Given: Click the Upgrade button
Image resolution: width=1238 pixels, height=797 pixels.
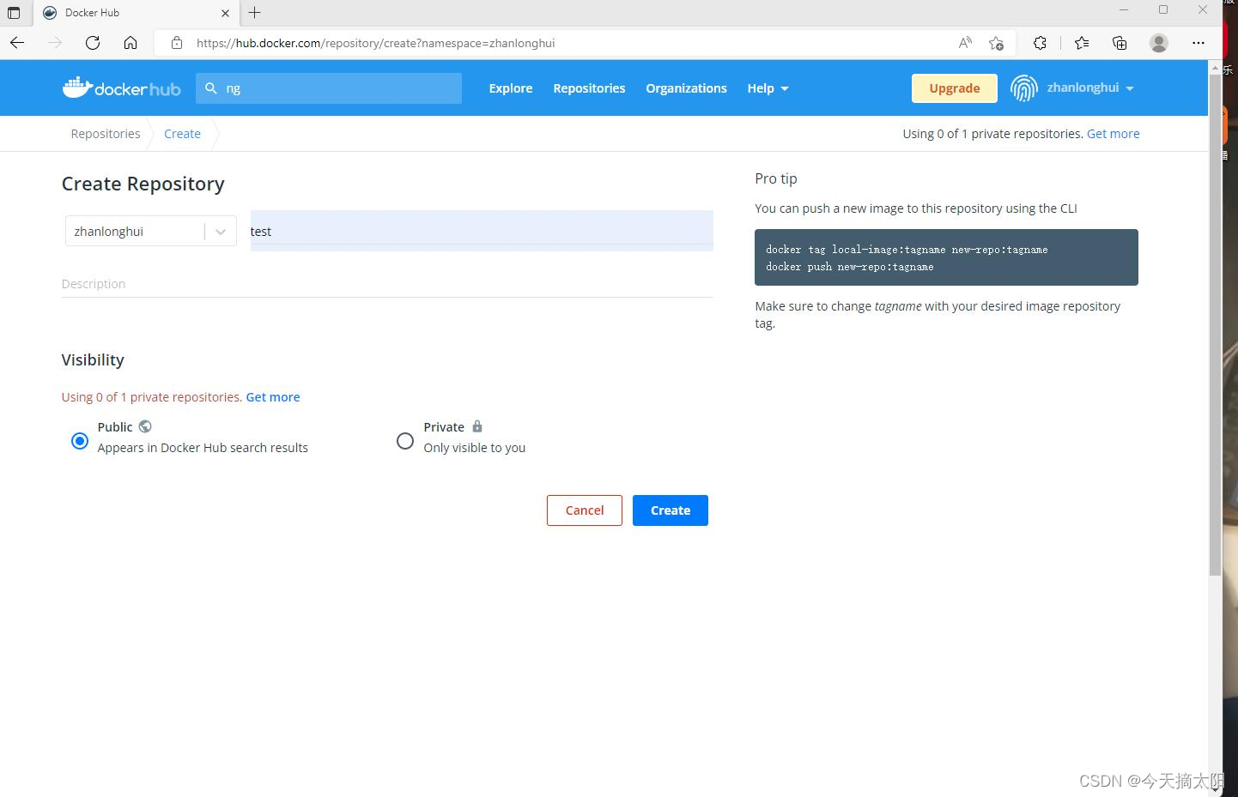Looking at the screenshot, I should 955,88.
